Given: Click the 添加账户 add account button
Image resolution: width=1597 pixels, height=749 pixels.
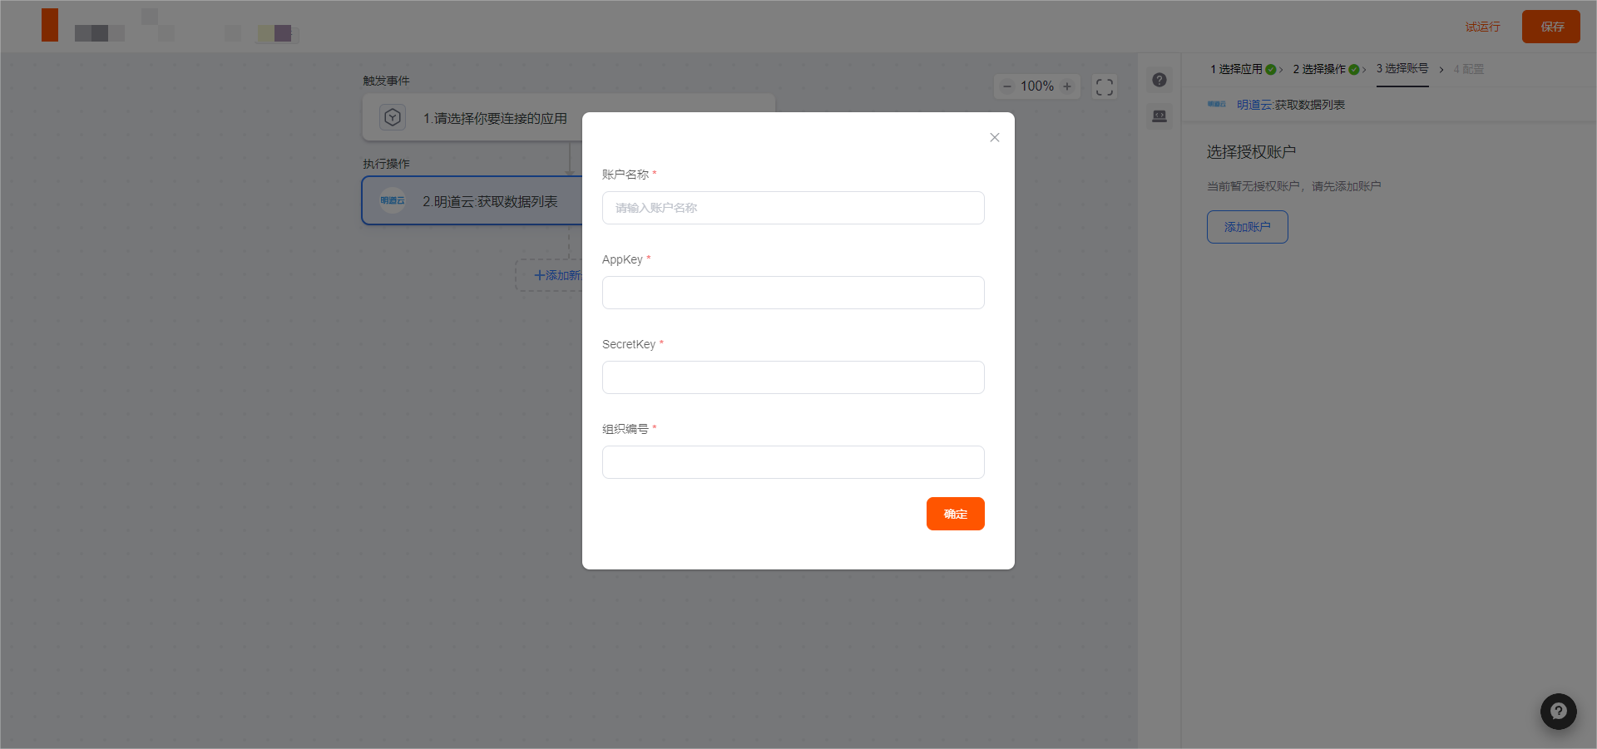Looking at the screenshot, I should click(x=1247, y=227).
